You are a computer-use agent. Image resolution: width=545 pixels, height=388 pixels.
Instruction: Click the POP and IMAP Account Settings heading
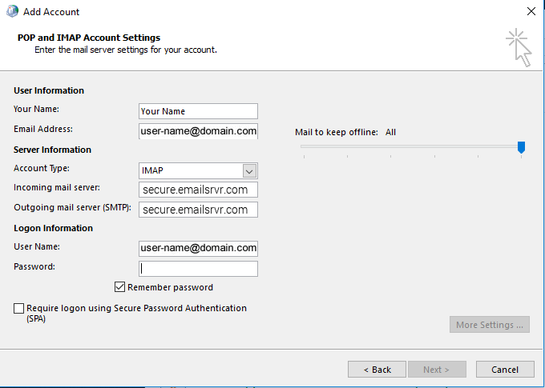pos(88,38)
